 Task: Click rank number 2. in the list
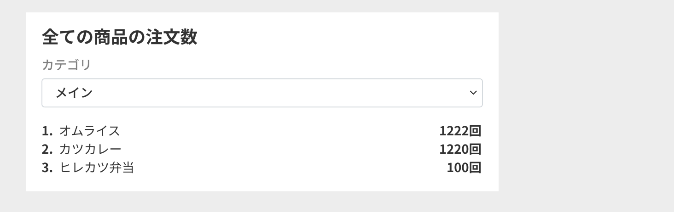point(47,150)
